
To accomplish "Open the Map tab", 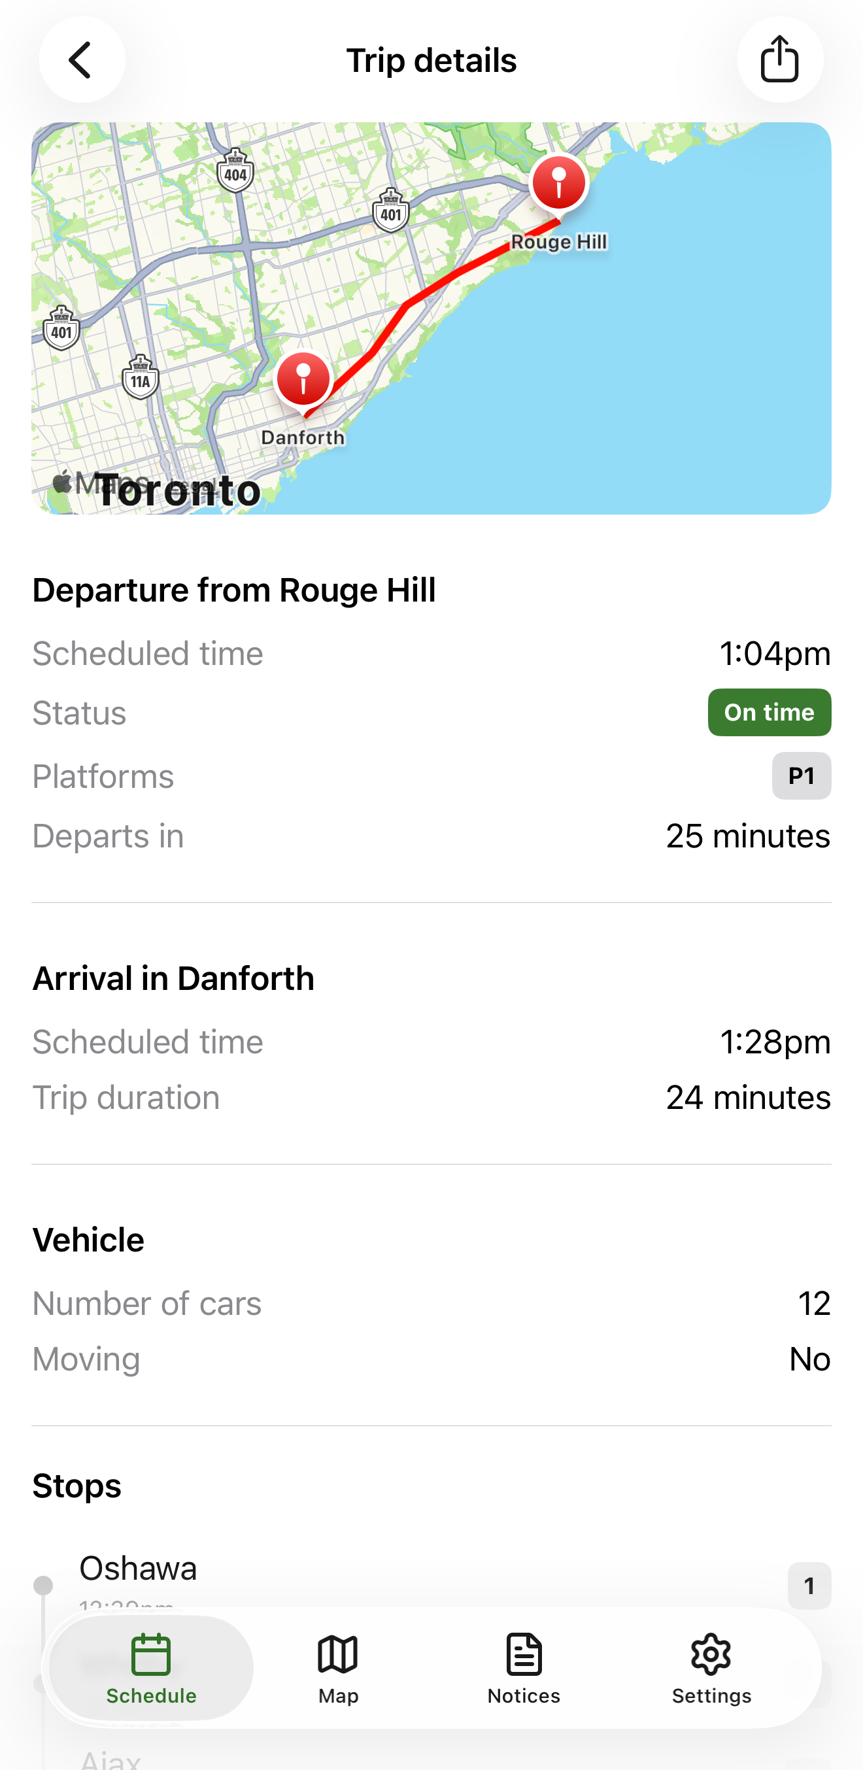I will tap(338, 1667).
